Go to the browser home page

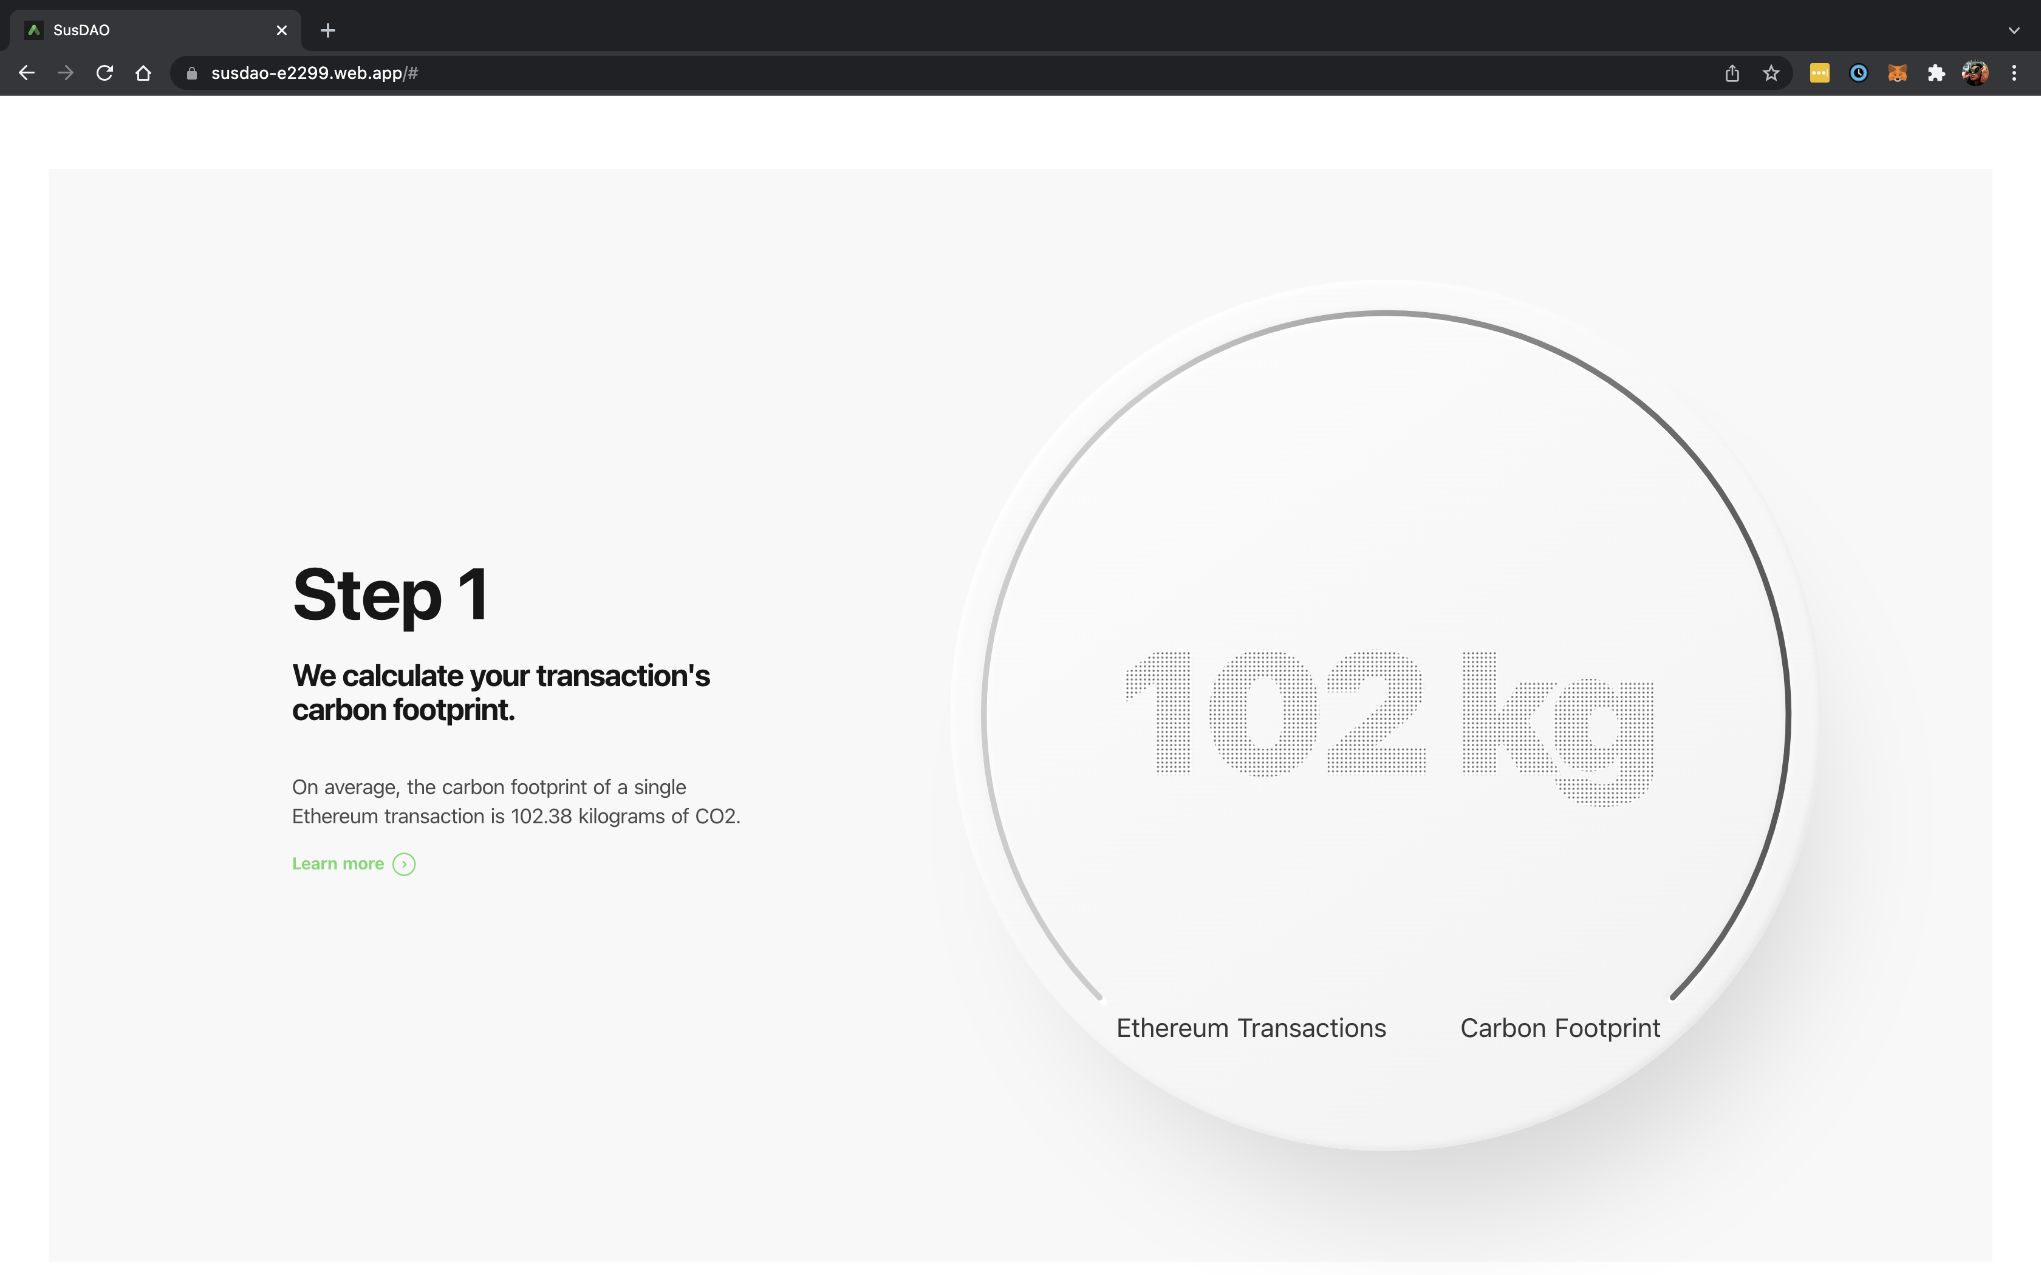[x=143, y=73]
